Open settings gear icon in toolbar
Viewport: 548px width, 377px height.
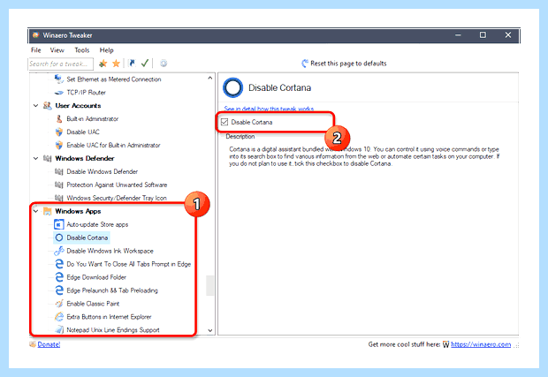click(164, 64)
